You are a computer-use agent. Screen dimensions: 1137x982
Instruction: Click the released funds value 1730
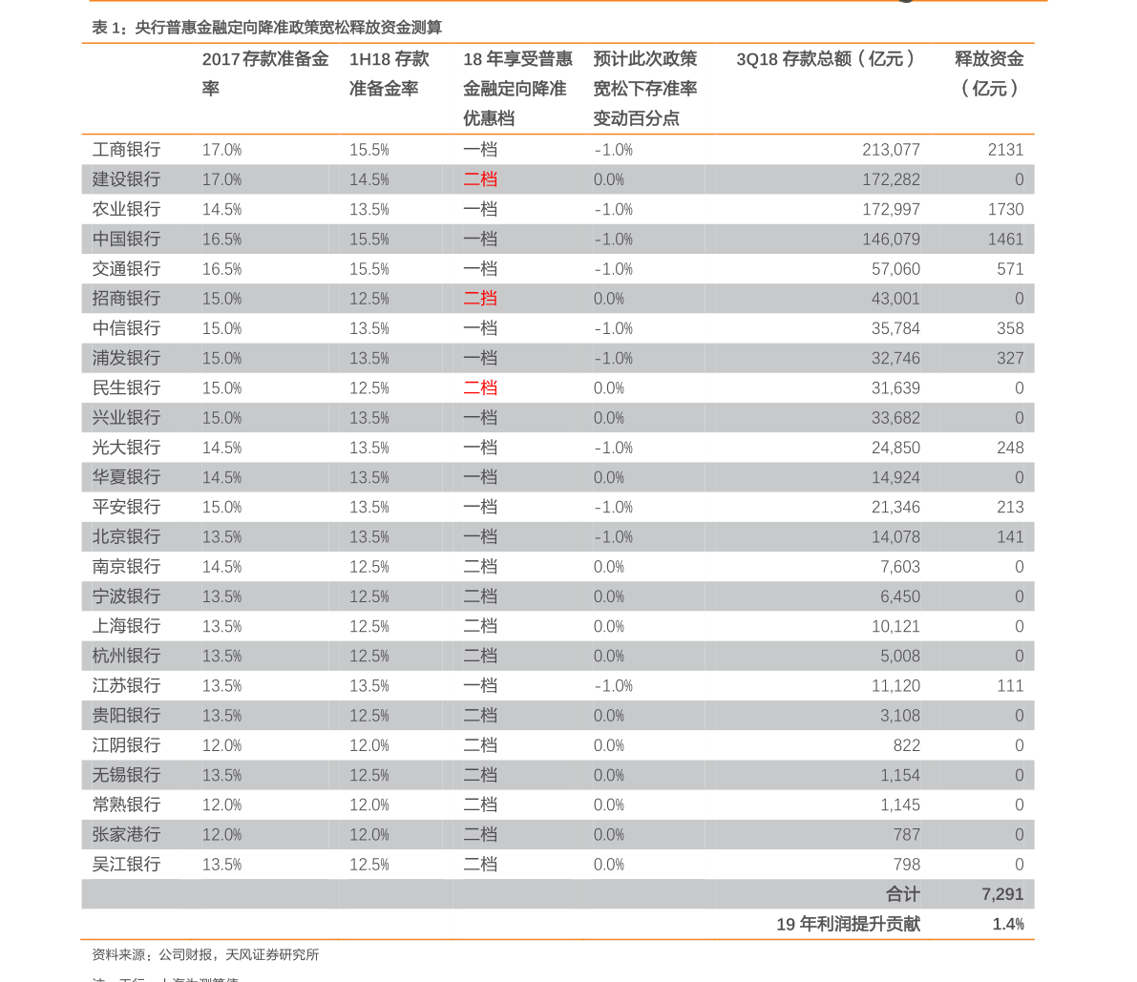(1006, 209)
